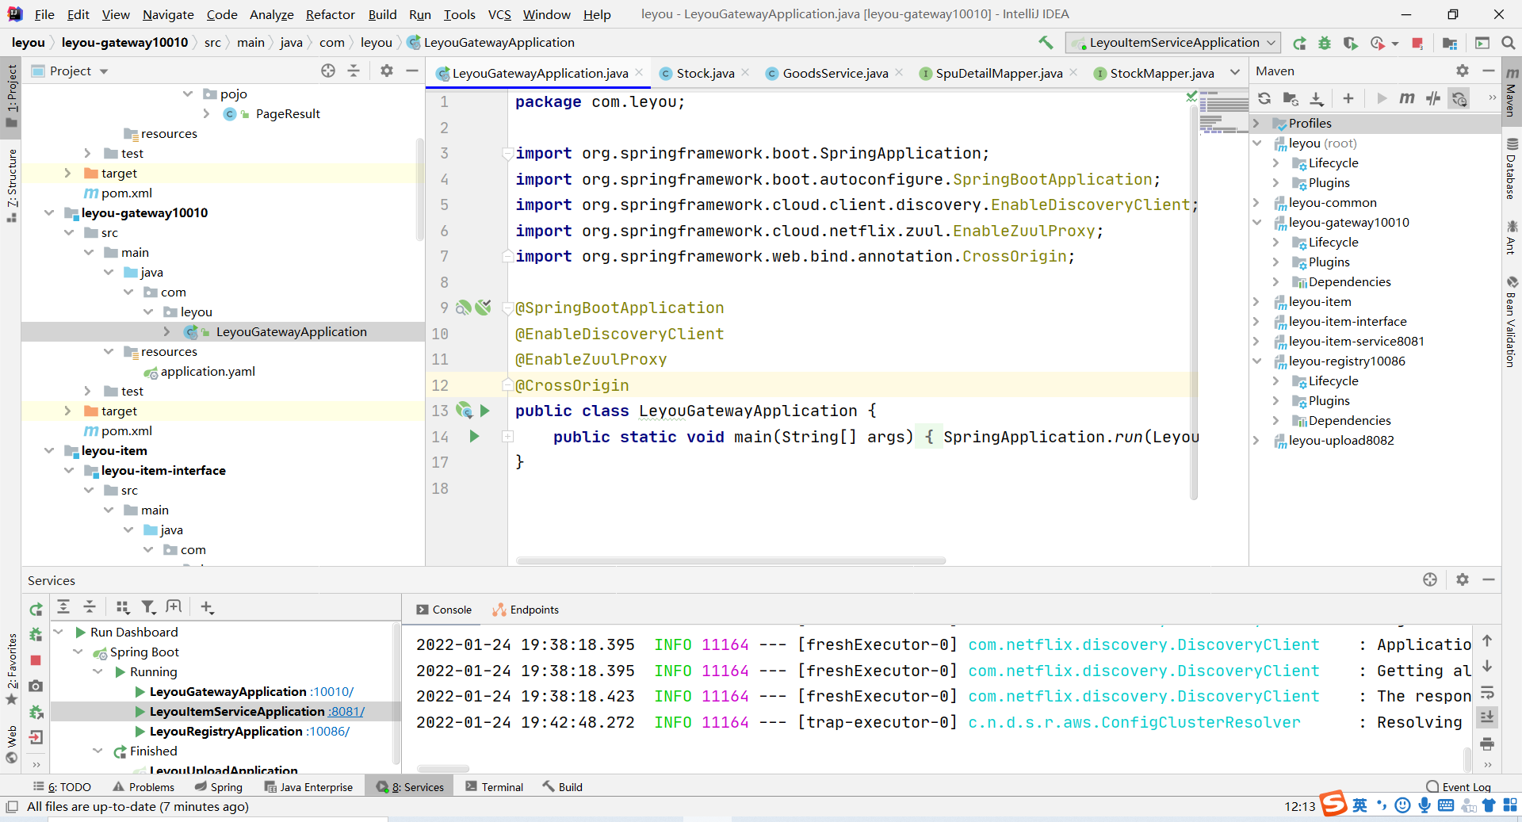Viewport: 1522px width, 822px height.
Task: Click console horizontal scrollbar thumb
Action: tap(442, 768)
